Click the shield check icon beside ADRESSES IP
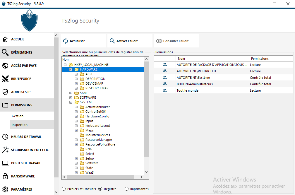This screenshot has width=295, height=195. pos(5,92)
